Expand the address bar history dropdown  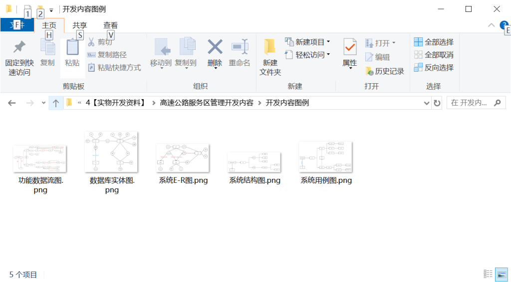[x=427, y=103]
